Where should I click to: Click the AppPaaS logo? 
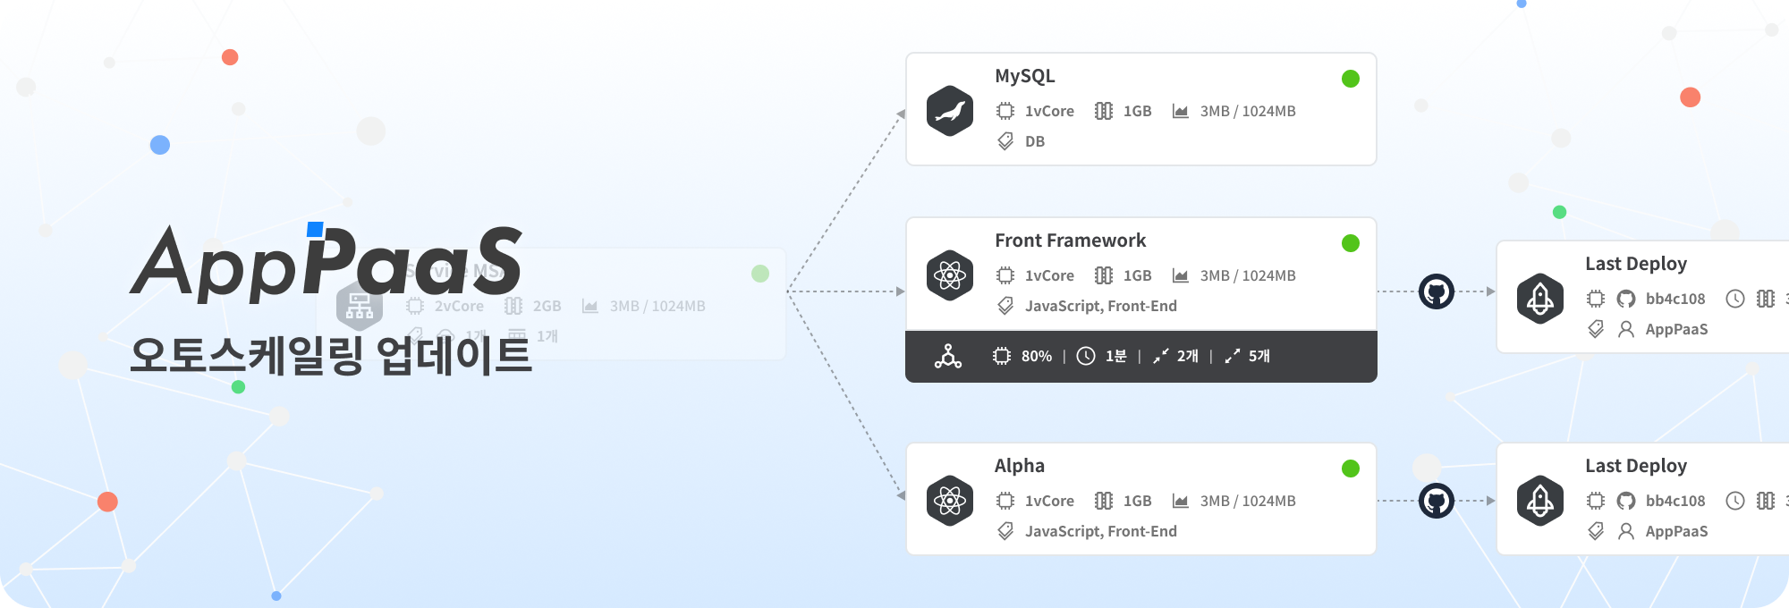pos(326,261)
